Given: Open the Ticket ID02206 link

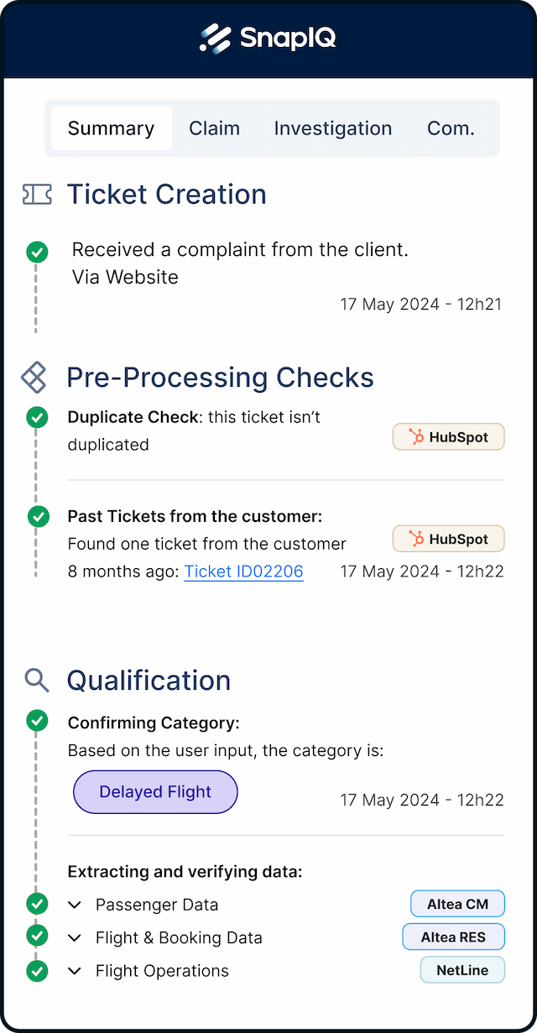Looking at the screenshot, I should point(243,571).
